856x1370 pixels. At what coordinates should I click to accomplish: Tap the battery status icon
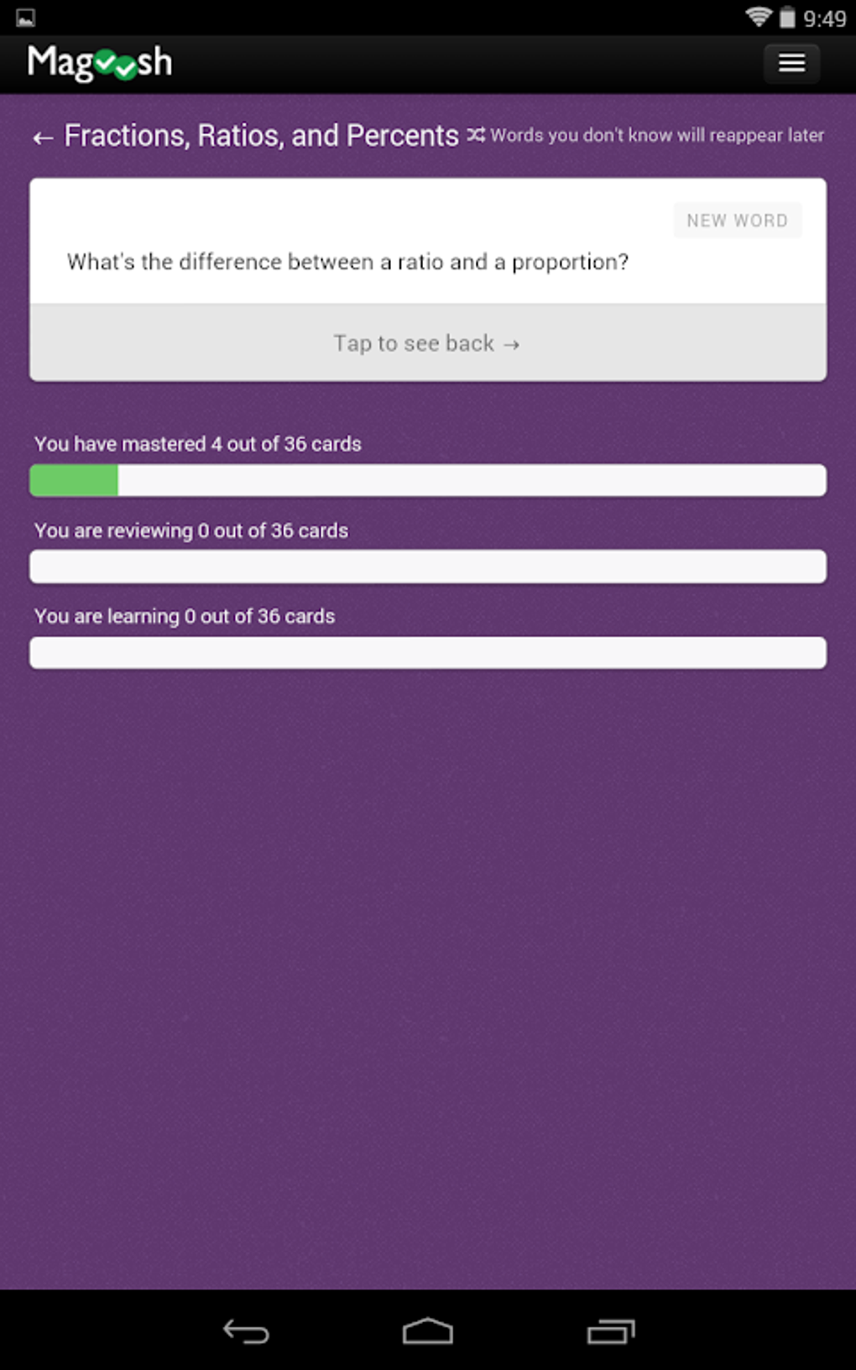pos(787,18)
